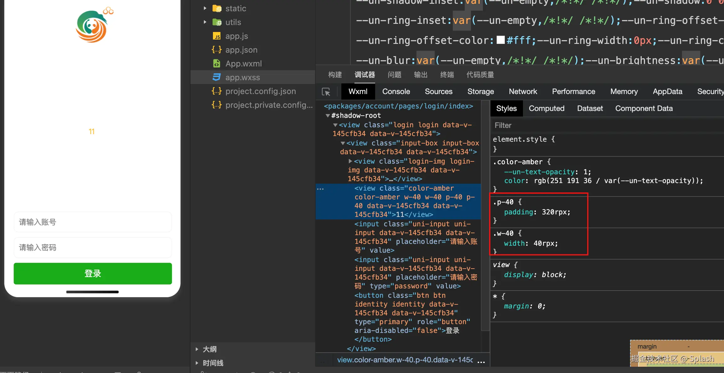The width and height of the screenshot is (724, 373).
Task: Expand the 大纲 outline section
Action: pyautogui.click(x=197, y=349)
